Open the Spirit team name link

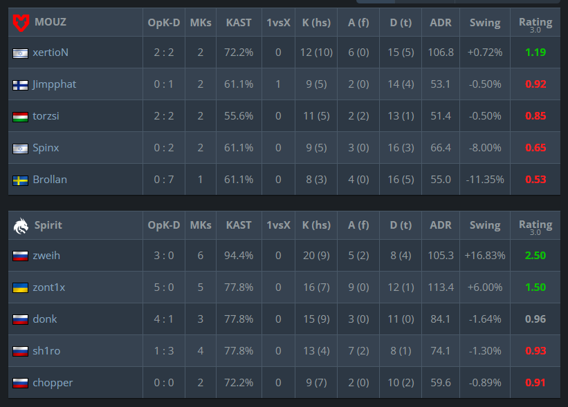(x=48, y=225)
